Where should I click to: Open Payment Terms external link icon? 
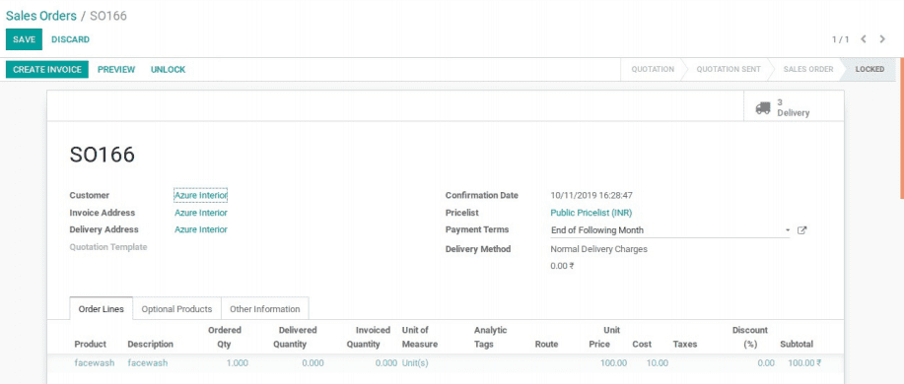click(x=801, y=230)
